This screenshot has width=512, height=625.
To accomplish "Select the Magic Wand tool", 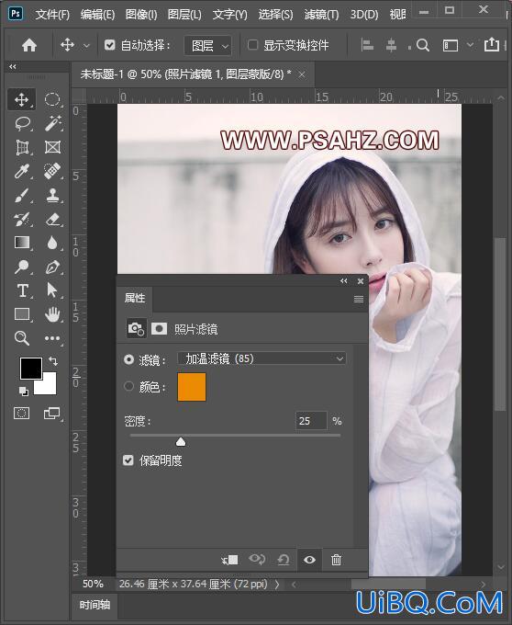I will point(52,123).
